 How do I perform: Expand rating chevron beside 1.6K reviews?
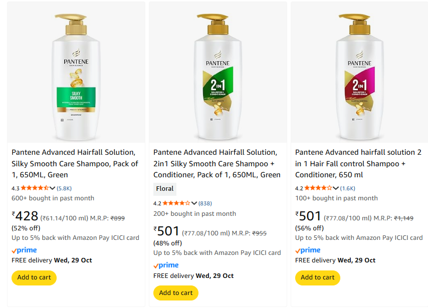coord(336,188)
